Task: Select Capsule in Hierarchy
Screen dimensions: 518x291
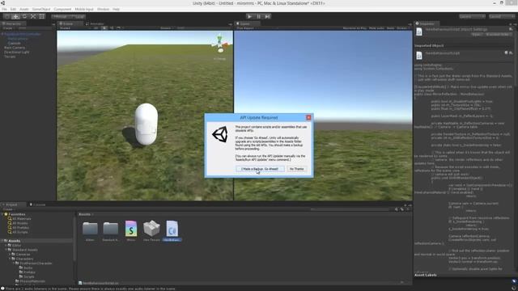Action: pos(15,43)
